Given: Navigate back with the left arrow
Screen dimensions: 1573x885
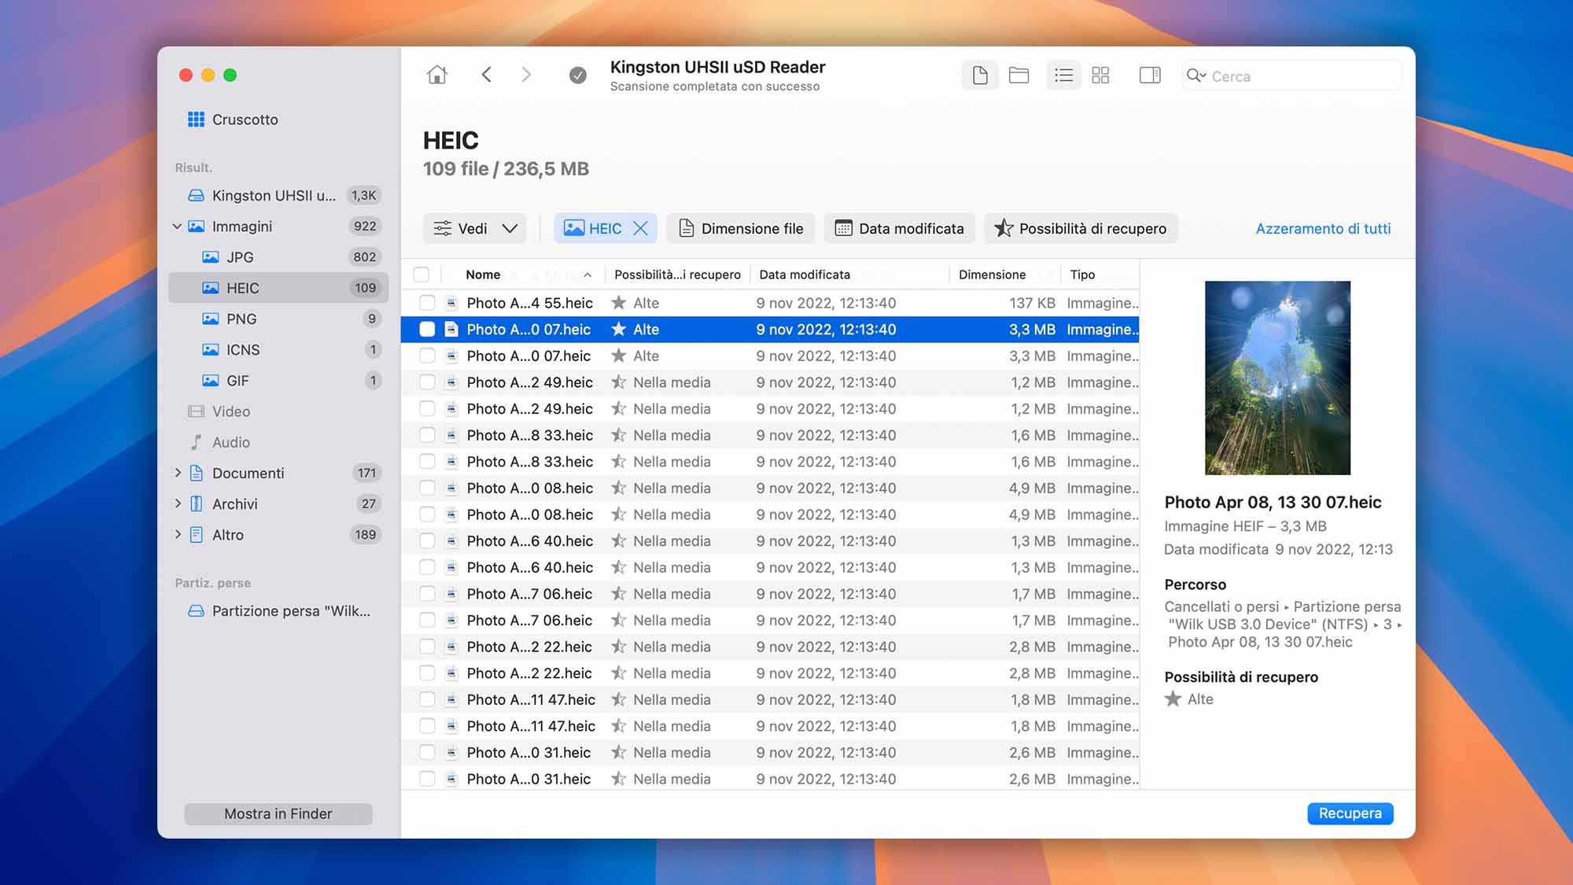Looking at the screenshot, I should pos(486,75).
